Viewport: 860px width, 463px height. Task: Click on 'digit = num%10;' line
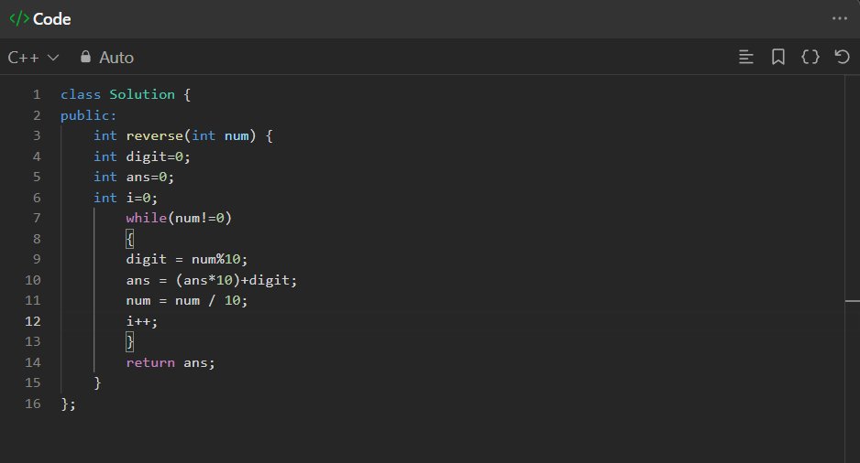187,260
